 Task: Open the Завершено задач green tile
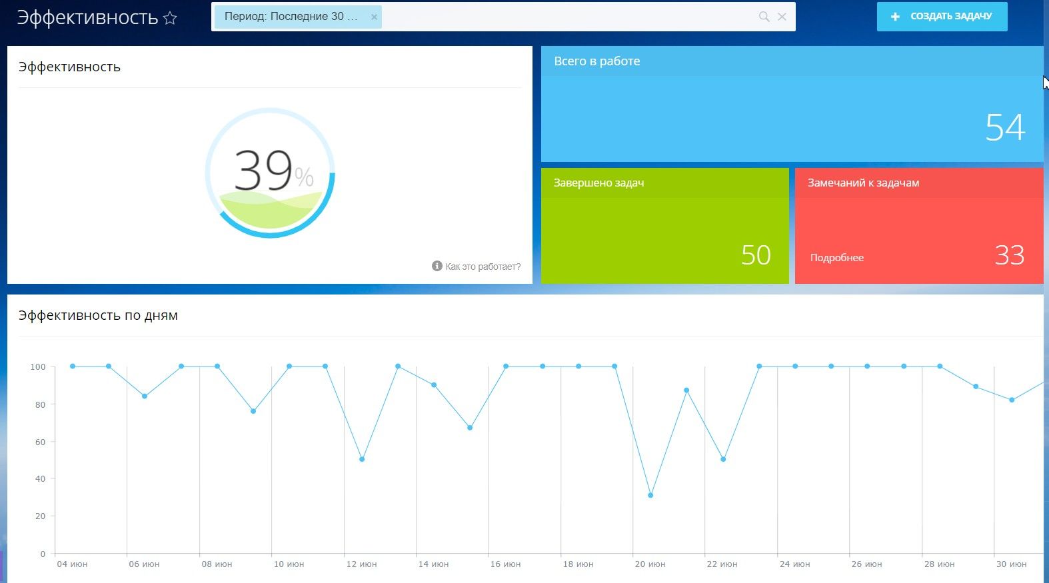(664, 233)
